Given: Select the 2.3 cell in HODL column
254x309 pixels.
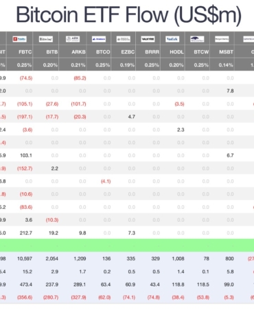Looking at the screenshot, I should pyautogui.click(x=181, y=130).
